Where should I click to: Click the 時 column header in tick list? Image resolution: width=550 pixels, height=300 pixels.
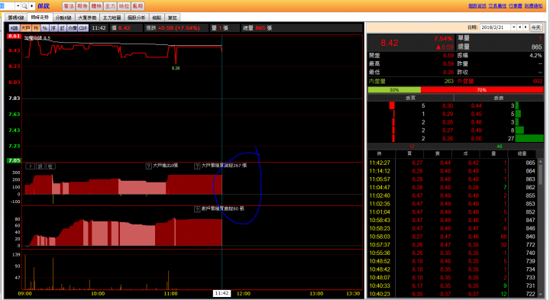(x=379, y=153)
